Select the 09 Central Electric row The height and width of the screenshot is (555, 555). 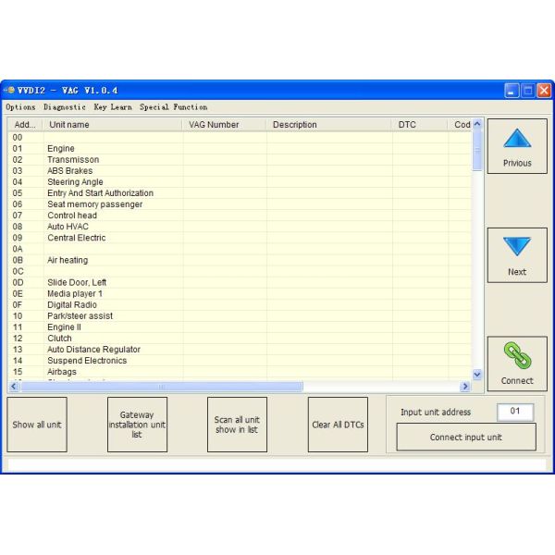pyautogui.click(x=240, y=238)
